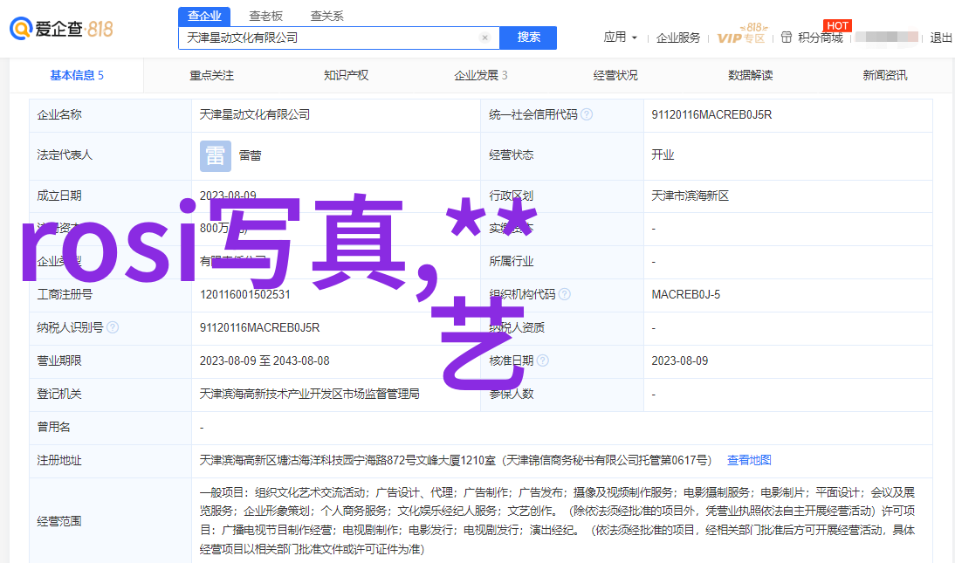955x563 pixels.
Task: Open the 新闻资讯 tab
Action: (x=885, y=75)
